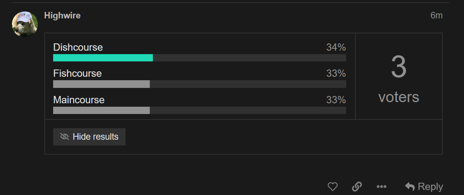Screen dimensions: 464x195
Task: Click the Reply text label
Action: [x=430, y=187]
